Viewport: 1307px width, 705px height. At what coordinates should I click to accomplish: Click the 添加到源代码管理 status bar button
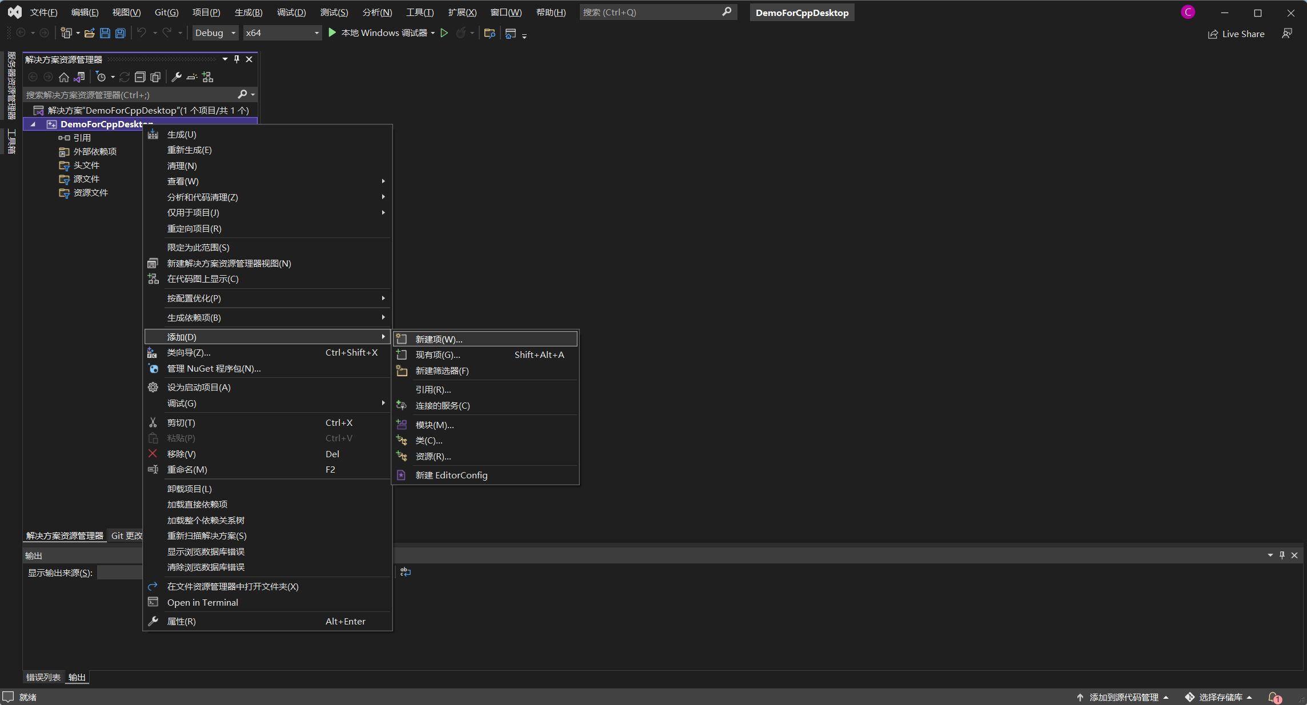tap(1122, 698)
